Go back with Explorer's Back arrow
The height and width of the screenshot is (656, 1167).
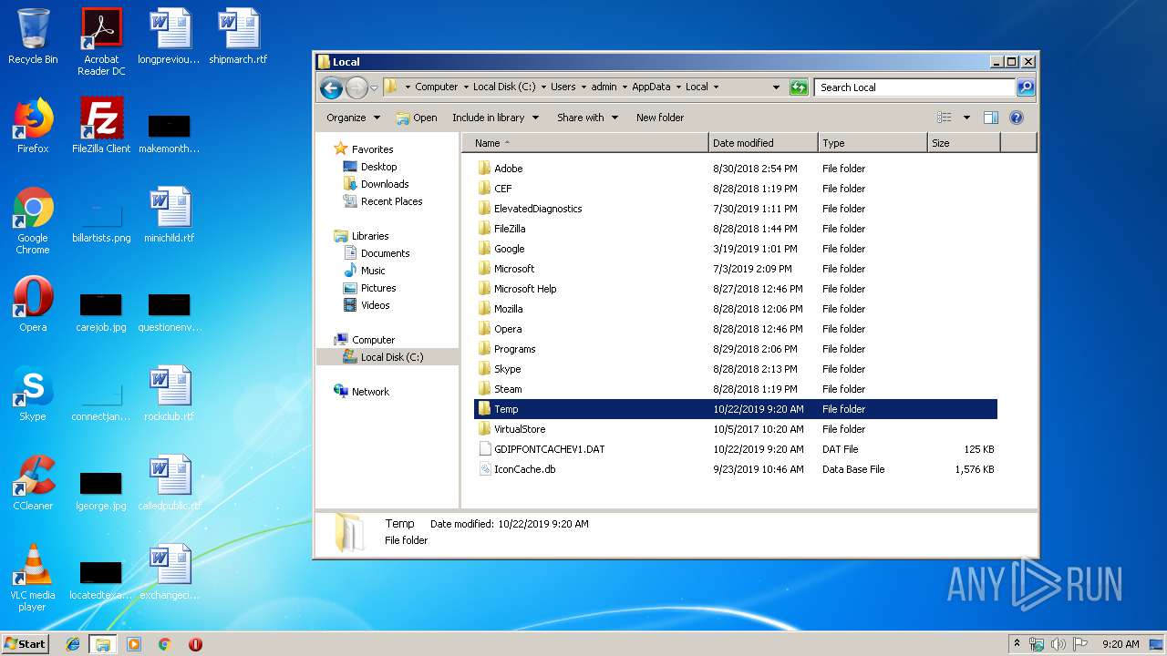tap(331, 87)
